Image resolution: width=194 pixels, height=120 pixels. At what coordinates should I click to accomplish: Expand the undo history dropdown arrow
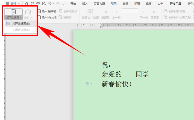(53, 4)
